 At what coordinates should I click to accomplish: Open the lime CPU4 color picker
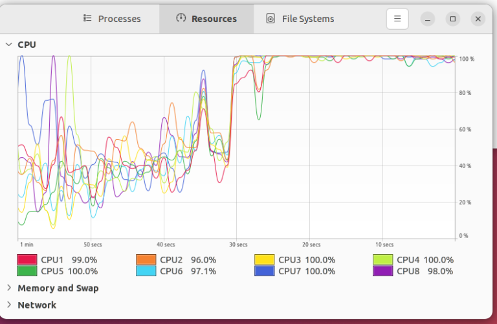tap(383, 260)
